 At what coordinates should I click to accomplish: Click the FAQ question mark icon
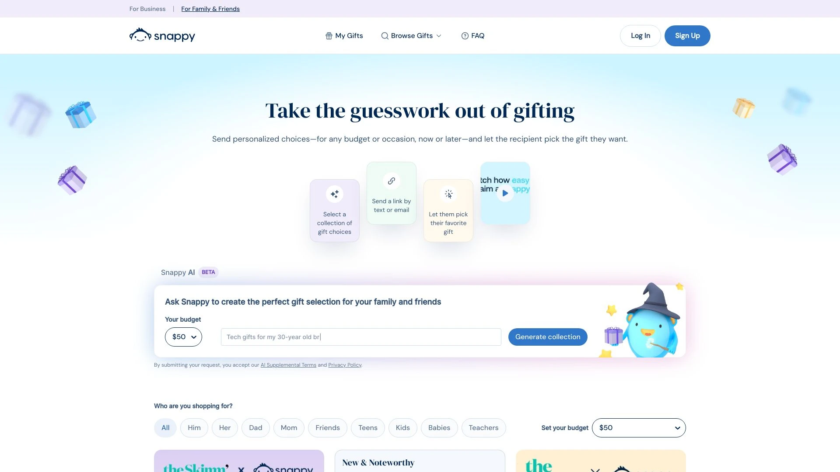(465, 36)
